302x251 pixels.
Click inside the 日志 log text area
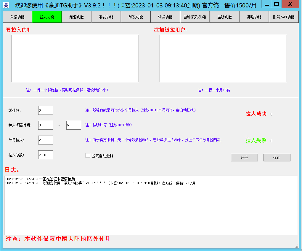pyautogui.click(x=151, y=205)
